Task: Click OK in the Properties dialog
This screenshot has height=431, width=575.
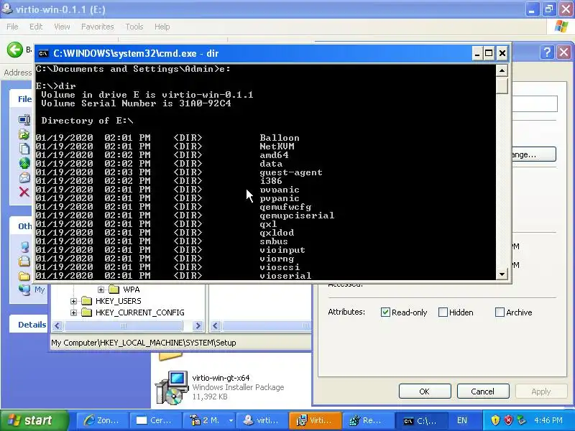Action: pos(425,391)
